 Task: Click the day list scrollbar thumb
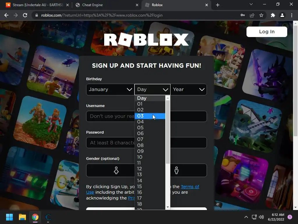168,132
